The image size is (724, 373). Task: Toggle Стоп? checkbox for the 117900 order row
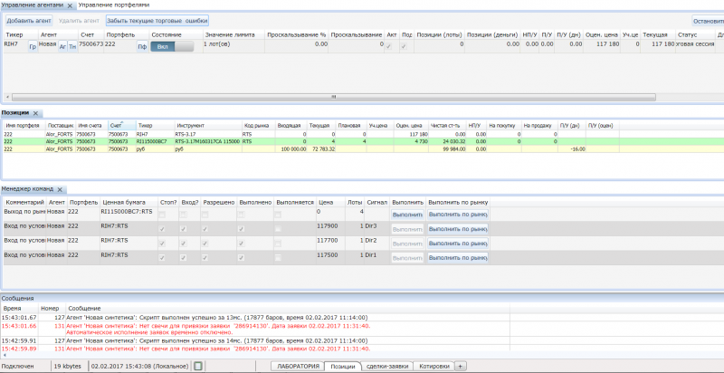[x=162, y=229]
